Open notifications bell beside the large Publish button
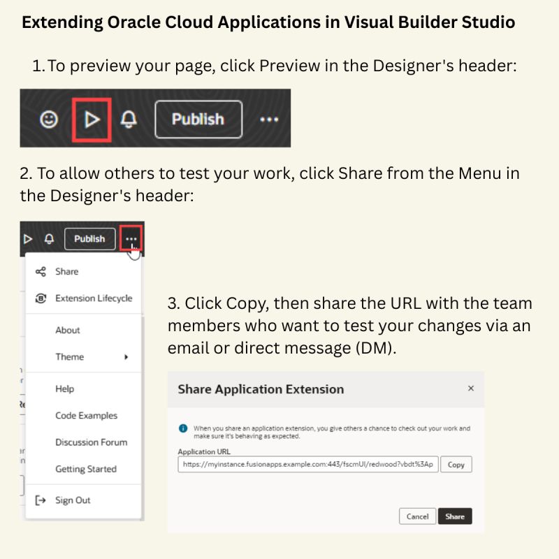 tap(129, 119)
